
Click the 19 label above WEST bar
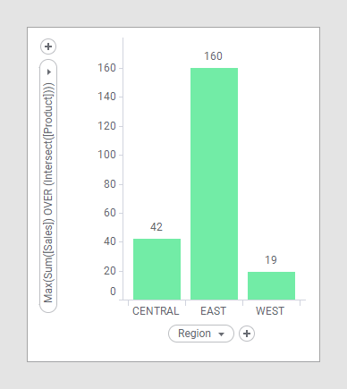click(x=271, y=260)
